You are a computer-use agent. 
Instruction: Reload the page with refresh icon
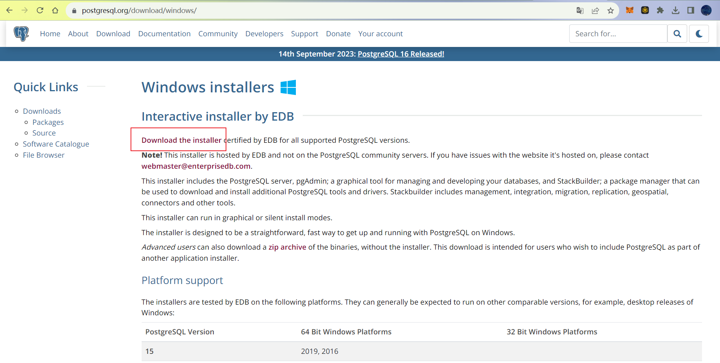point(40,10)
